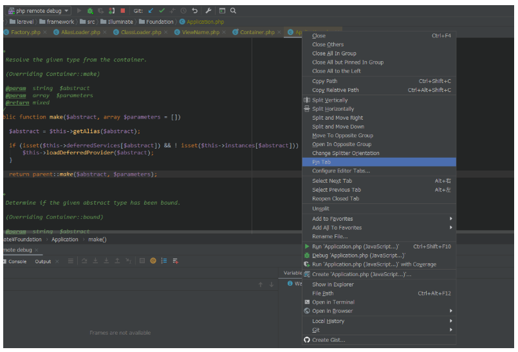Image resolution: width=518 pixels, height=352 pixels.
Task: Open settings with the wrench icon
Action: (x=208, y=10)
